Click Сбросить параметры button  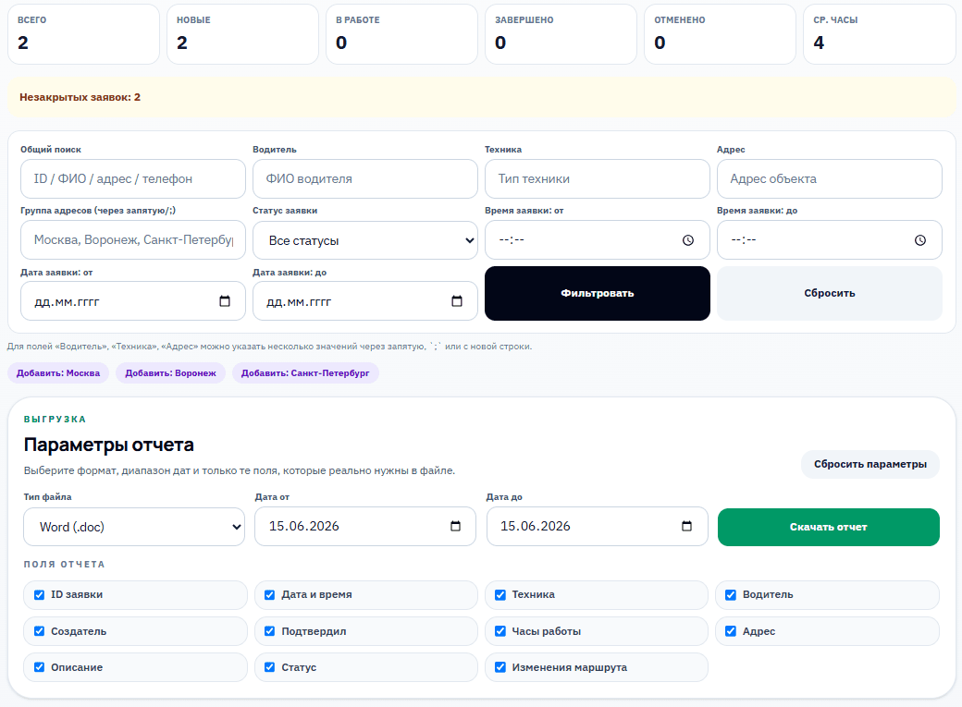tap(870, 464)
